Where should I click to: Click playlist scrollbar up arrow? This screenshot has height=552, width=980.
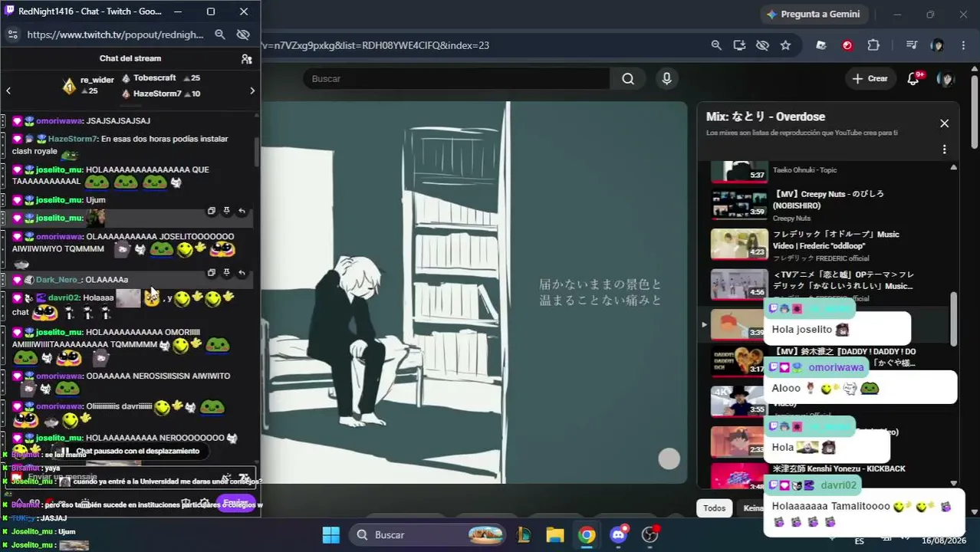[953, 167]
